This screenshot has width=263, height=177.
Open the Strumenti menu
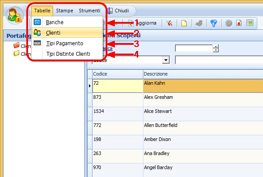click(x=89, y=11)
